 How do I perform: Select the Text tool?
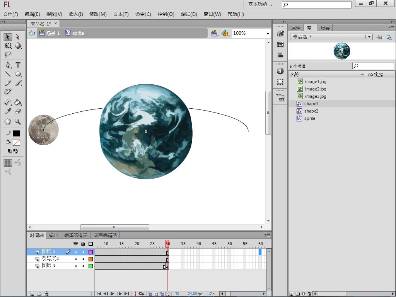point(18,65)
